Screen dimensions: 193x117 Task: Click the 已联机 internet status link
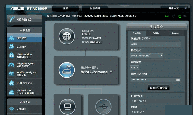pos(86,34)
